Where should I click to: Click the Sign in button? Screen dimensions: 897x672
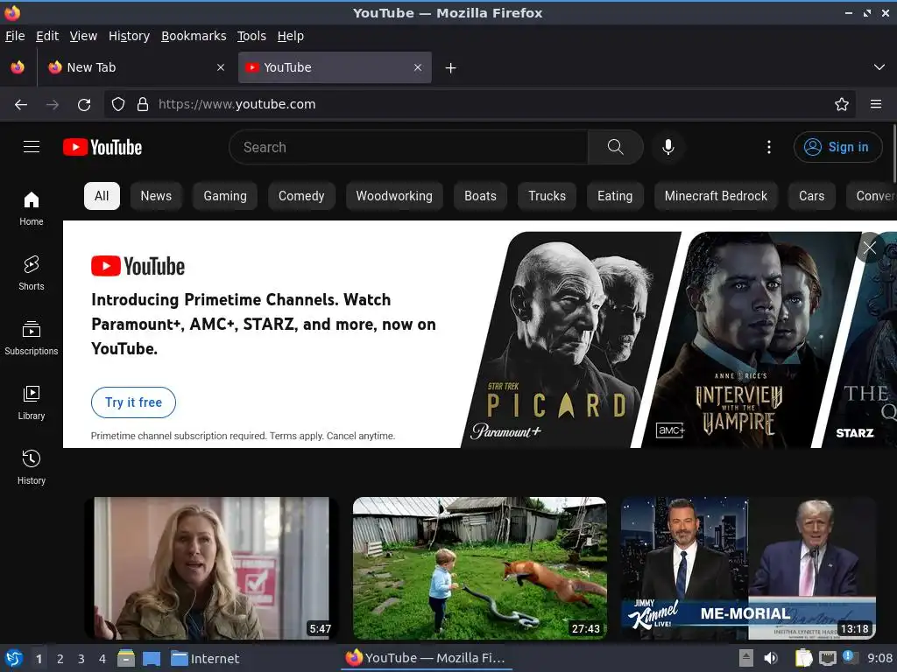pyautogui.click(x=837, y=147)
